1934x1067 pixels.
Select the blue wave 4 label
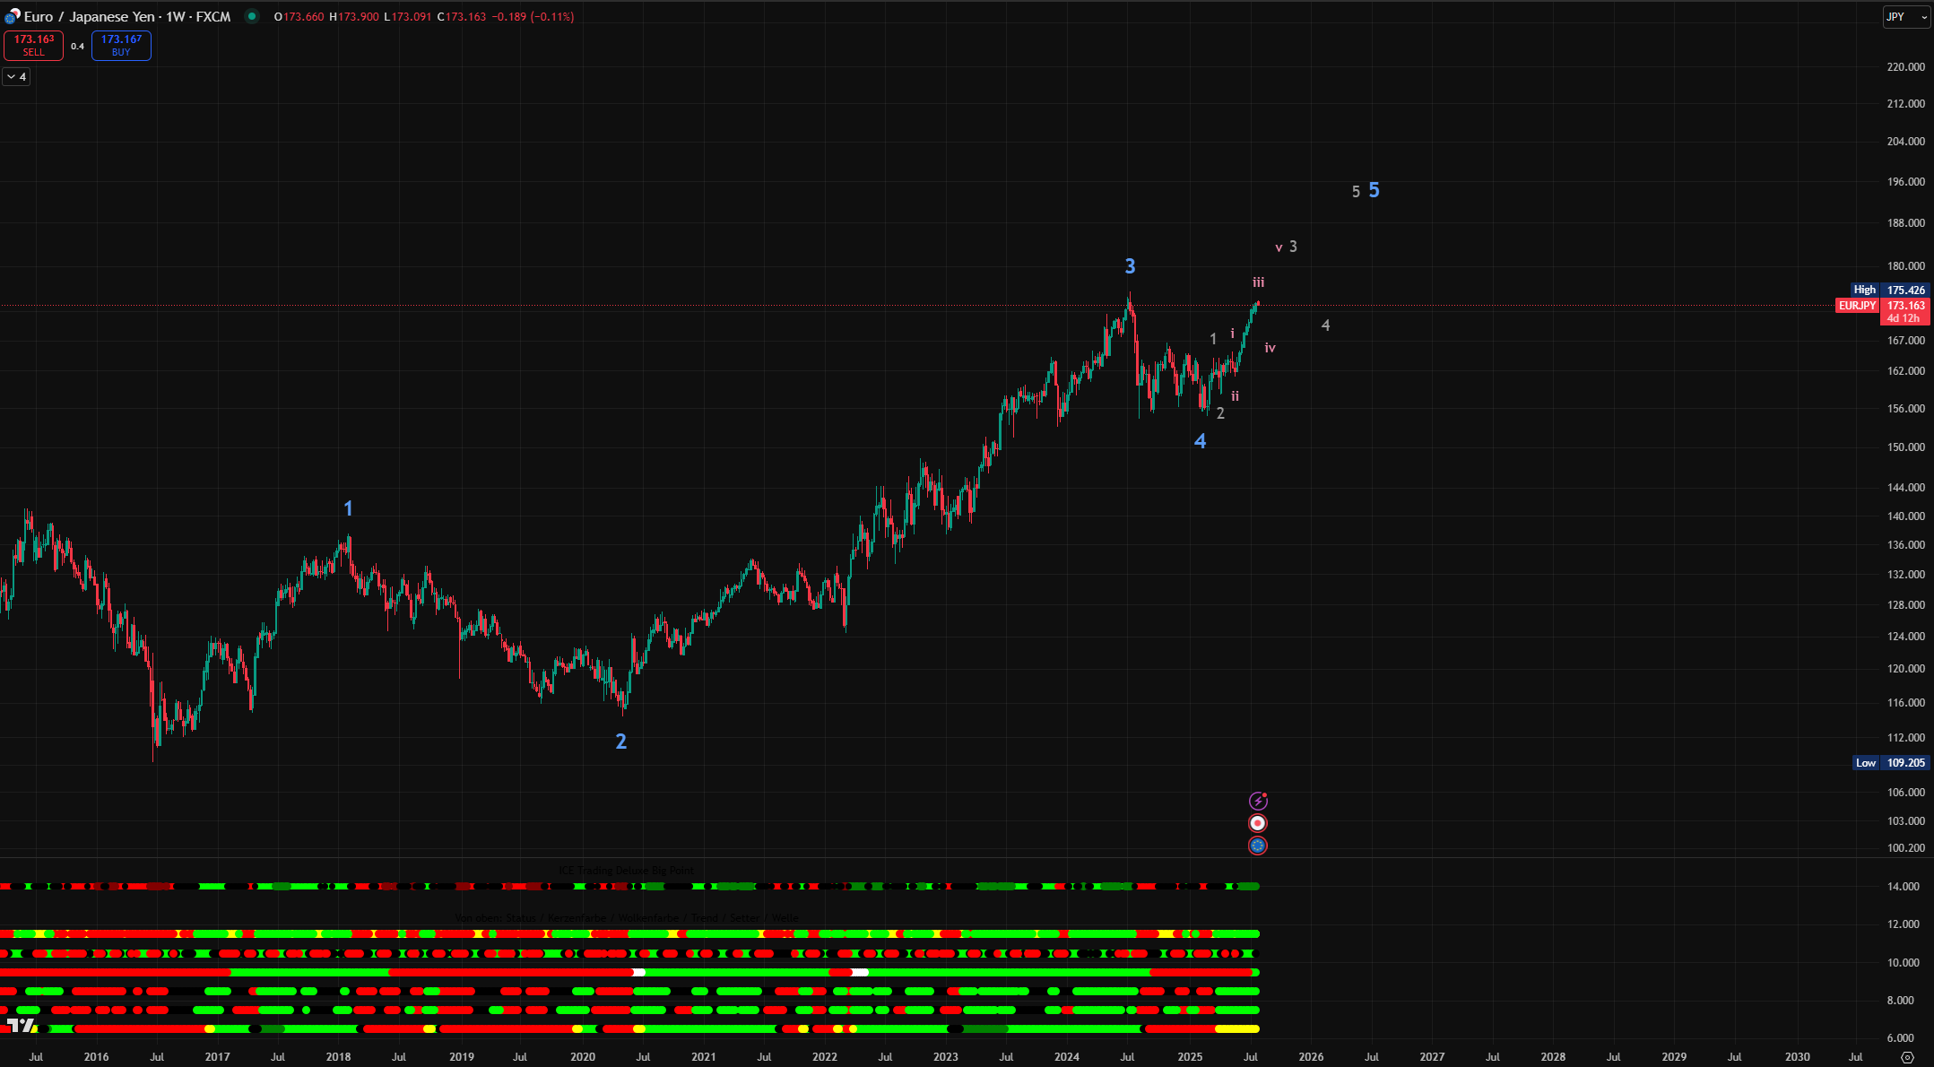1200,441
